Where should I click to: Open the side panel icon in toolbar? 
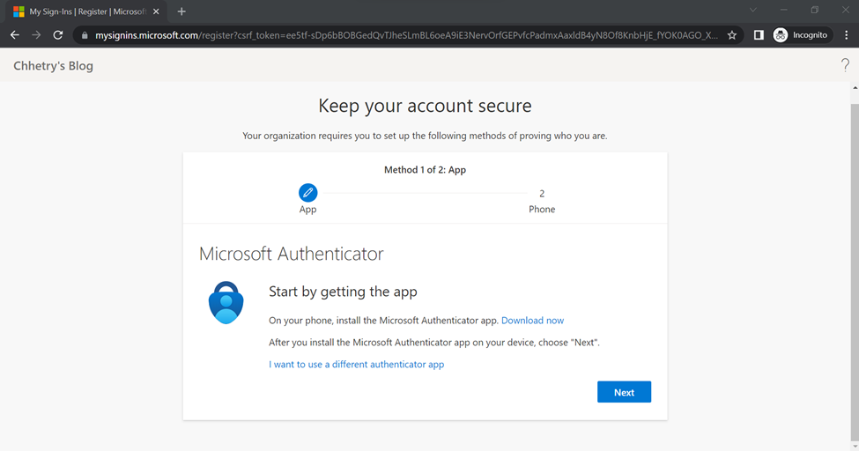pos(759,35)
